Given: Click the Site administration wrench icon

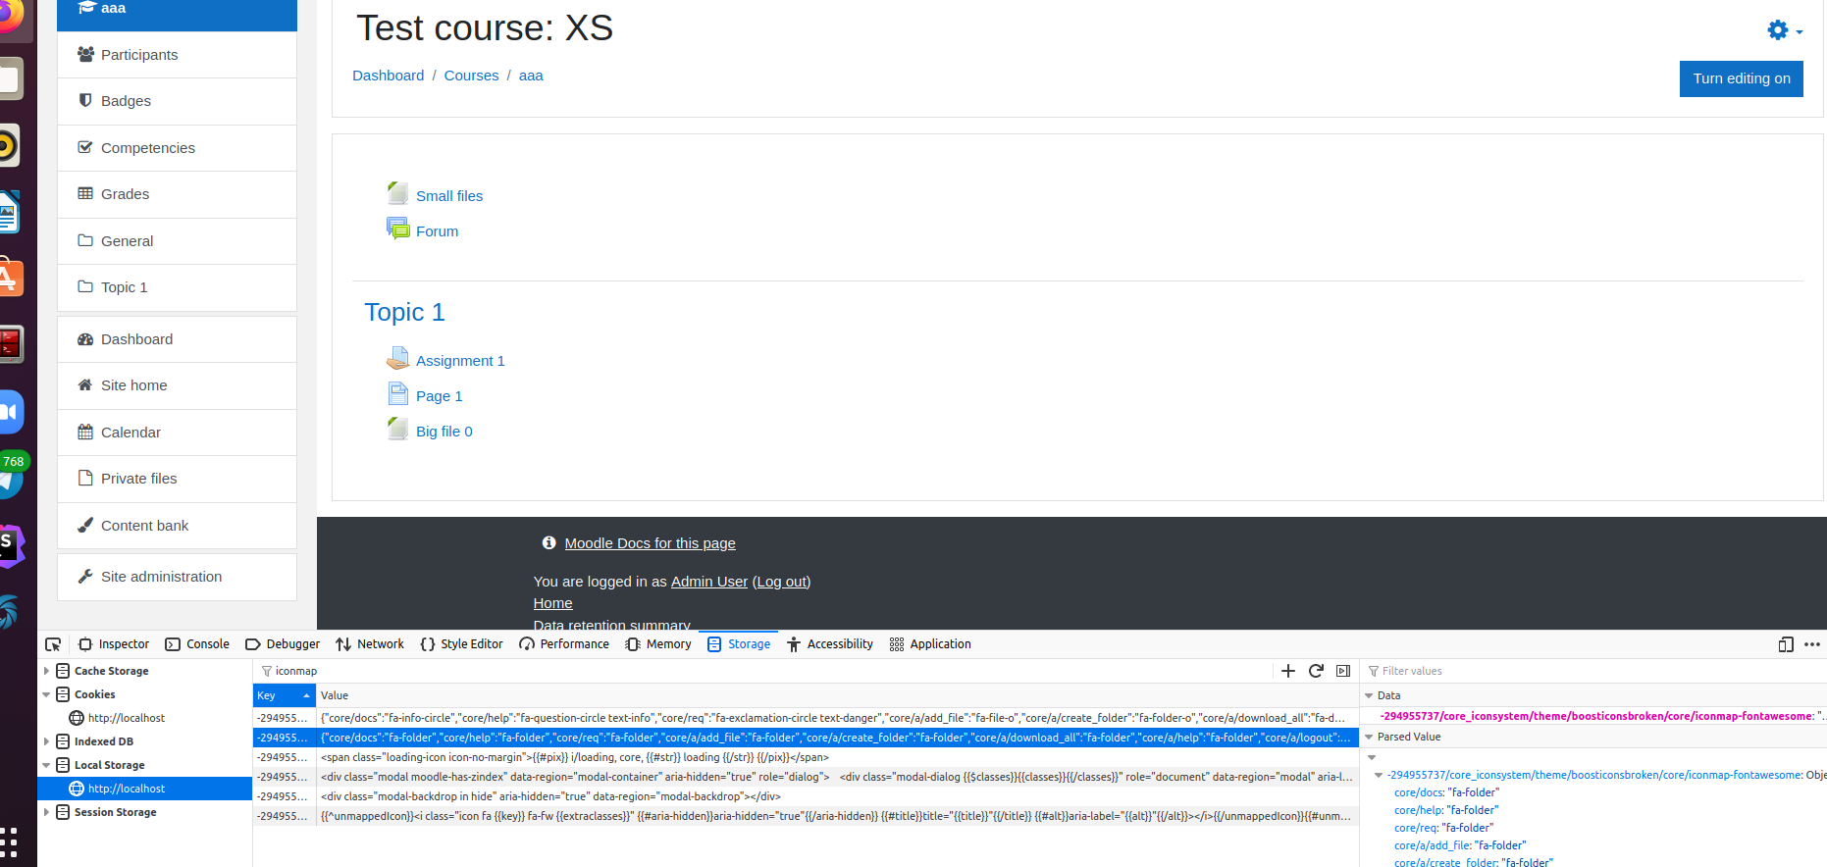Looking at the screenshot, I should pyautogui.click(x=85, y=577).
